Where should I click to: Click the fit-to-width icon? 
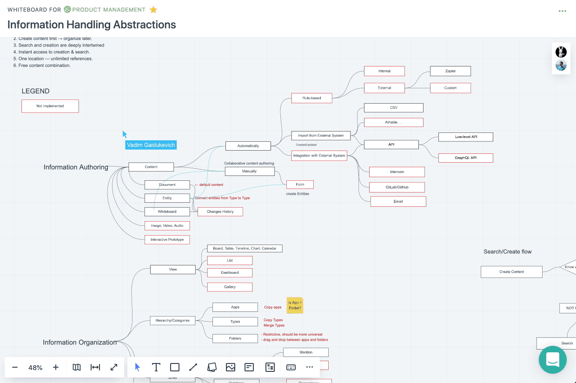coord(95,367)
